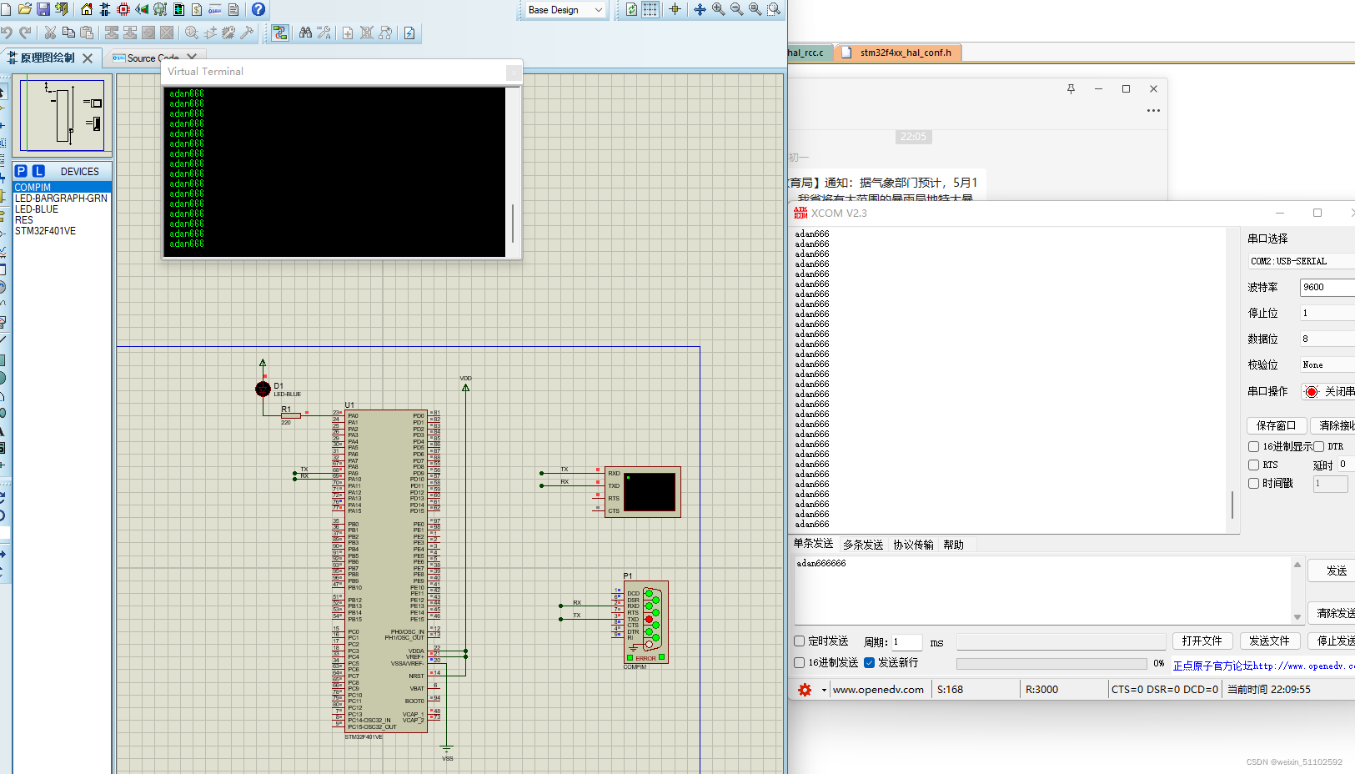Switch to the Source Code tab
This screenshot has height=774, width=1355.
click(x=153, y=58)
